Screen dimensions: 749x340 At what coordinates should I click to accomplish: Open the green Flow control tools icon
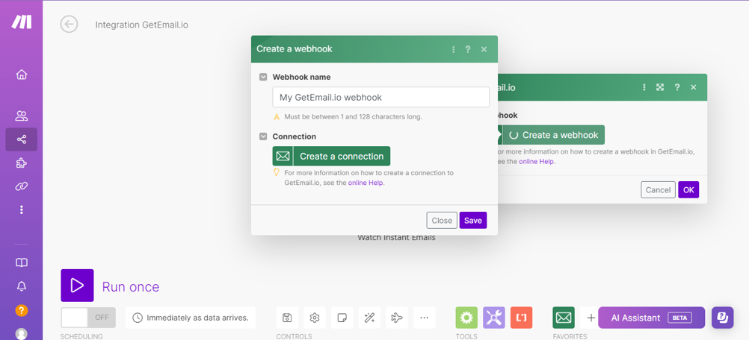point(466,318)
